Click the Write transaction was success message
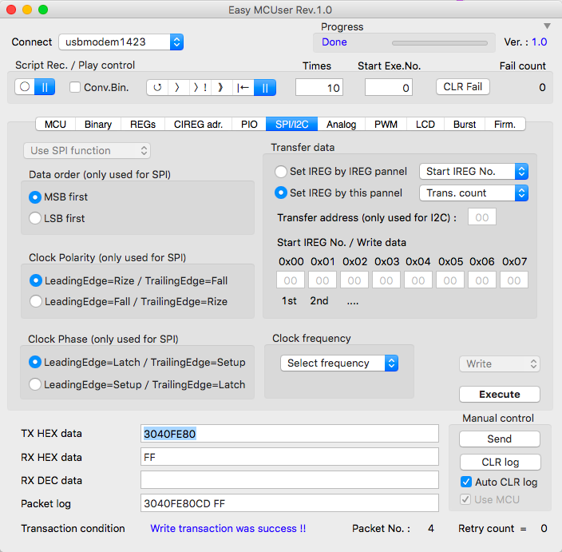Image resolution: width=562 pixels, height=552 pixels. coord(228,528)
